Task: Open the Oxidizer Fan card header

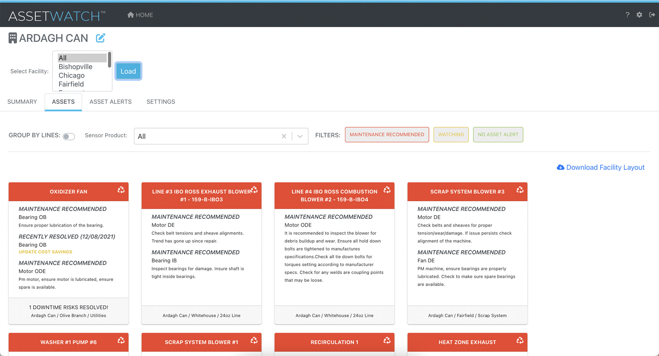Action: (x=68, y=191)
